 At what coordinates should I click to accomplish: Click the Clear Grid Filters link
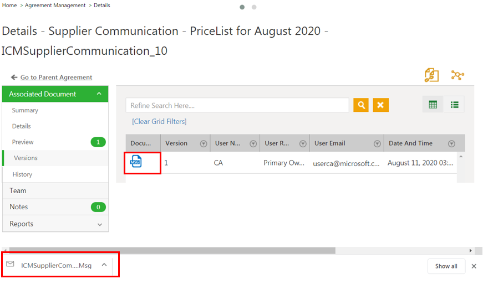159,122
